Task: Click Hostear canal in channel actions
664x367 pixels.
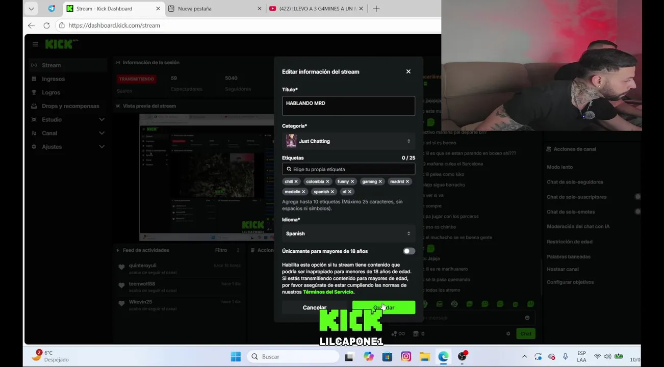Action: pyautogui.click(x=563, y=269)
